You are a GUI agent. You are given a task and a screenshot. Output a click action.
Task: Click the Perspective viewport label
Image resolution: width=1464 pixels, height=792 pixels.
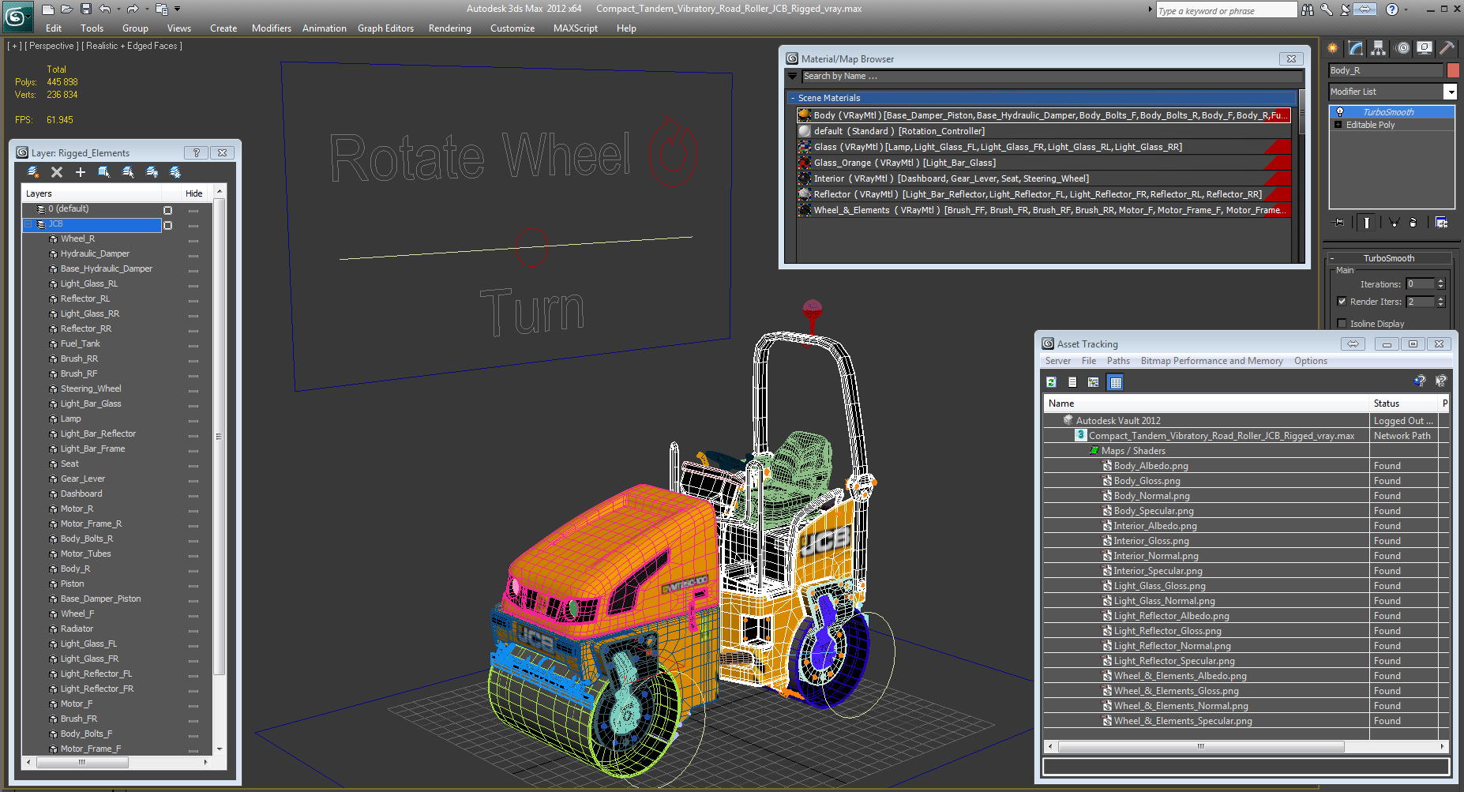click(x=51, y=46)
